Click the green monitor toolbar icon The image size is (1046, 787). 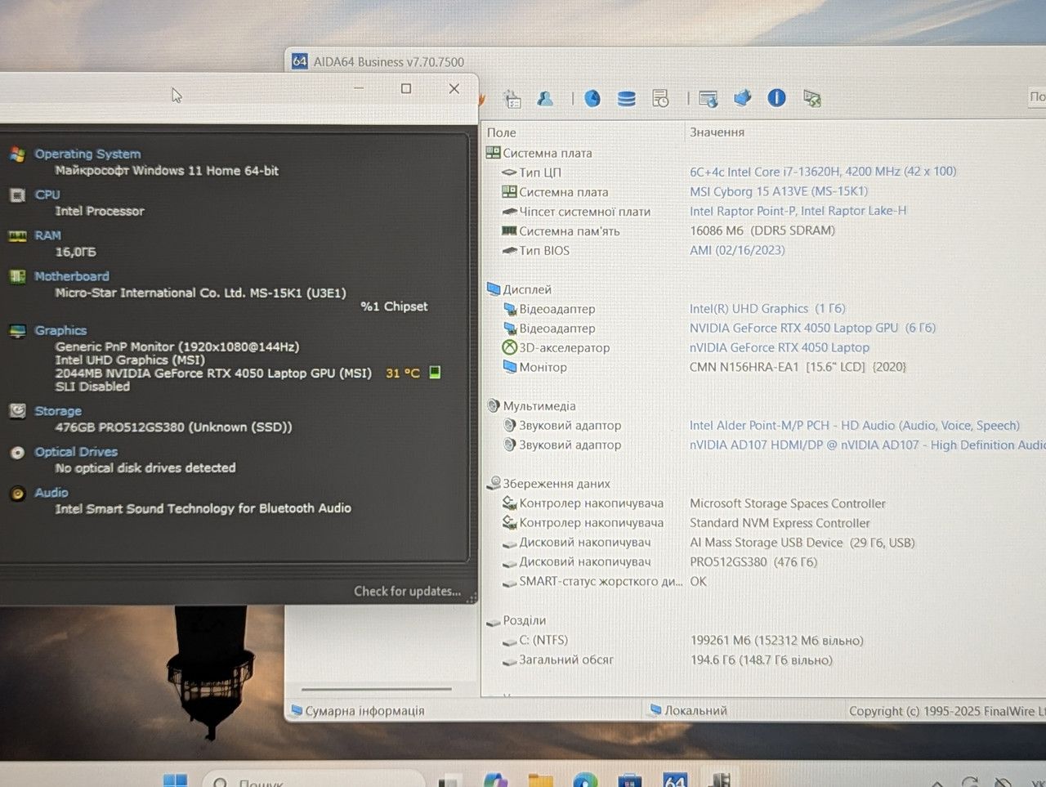click(811, 99)
